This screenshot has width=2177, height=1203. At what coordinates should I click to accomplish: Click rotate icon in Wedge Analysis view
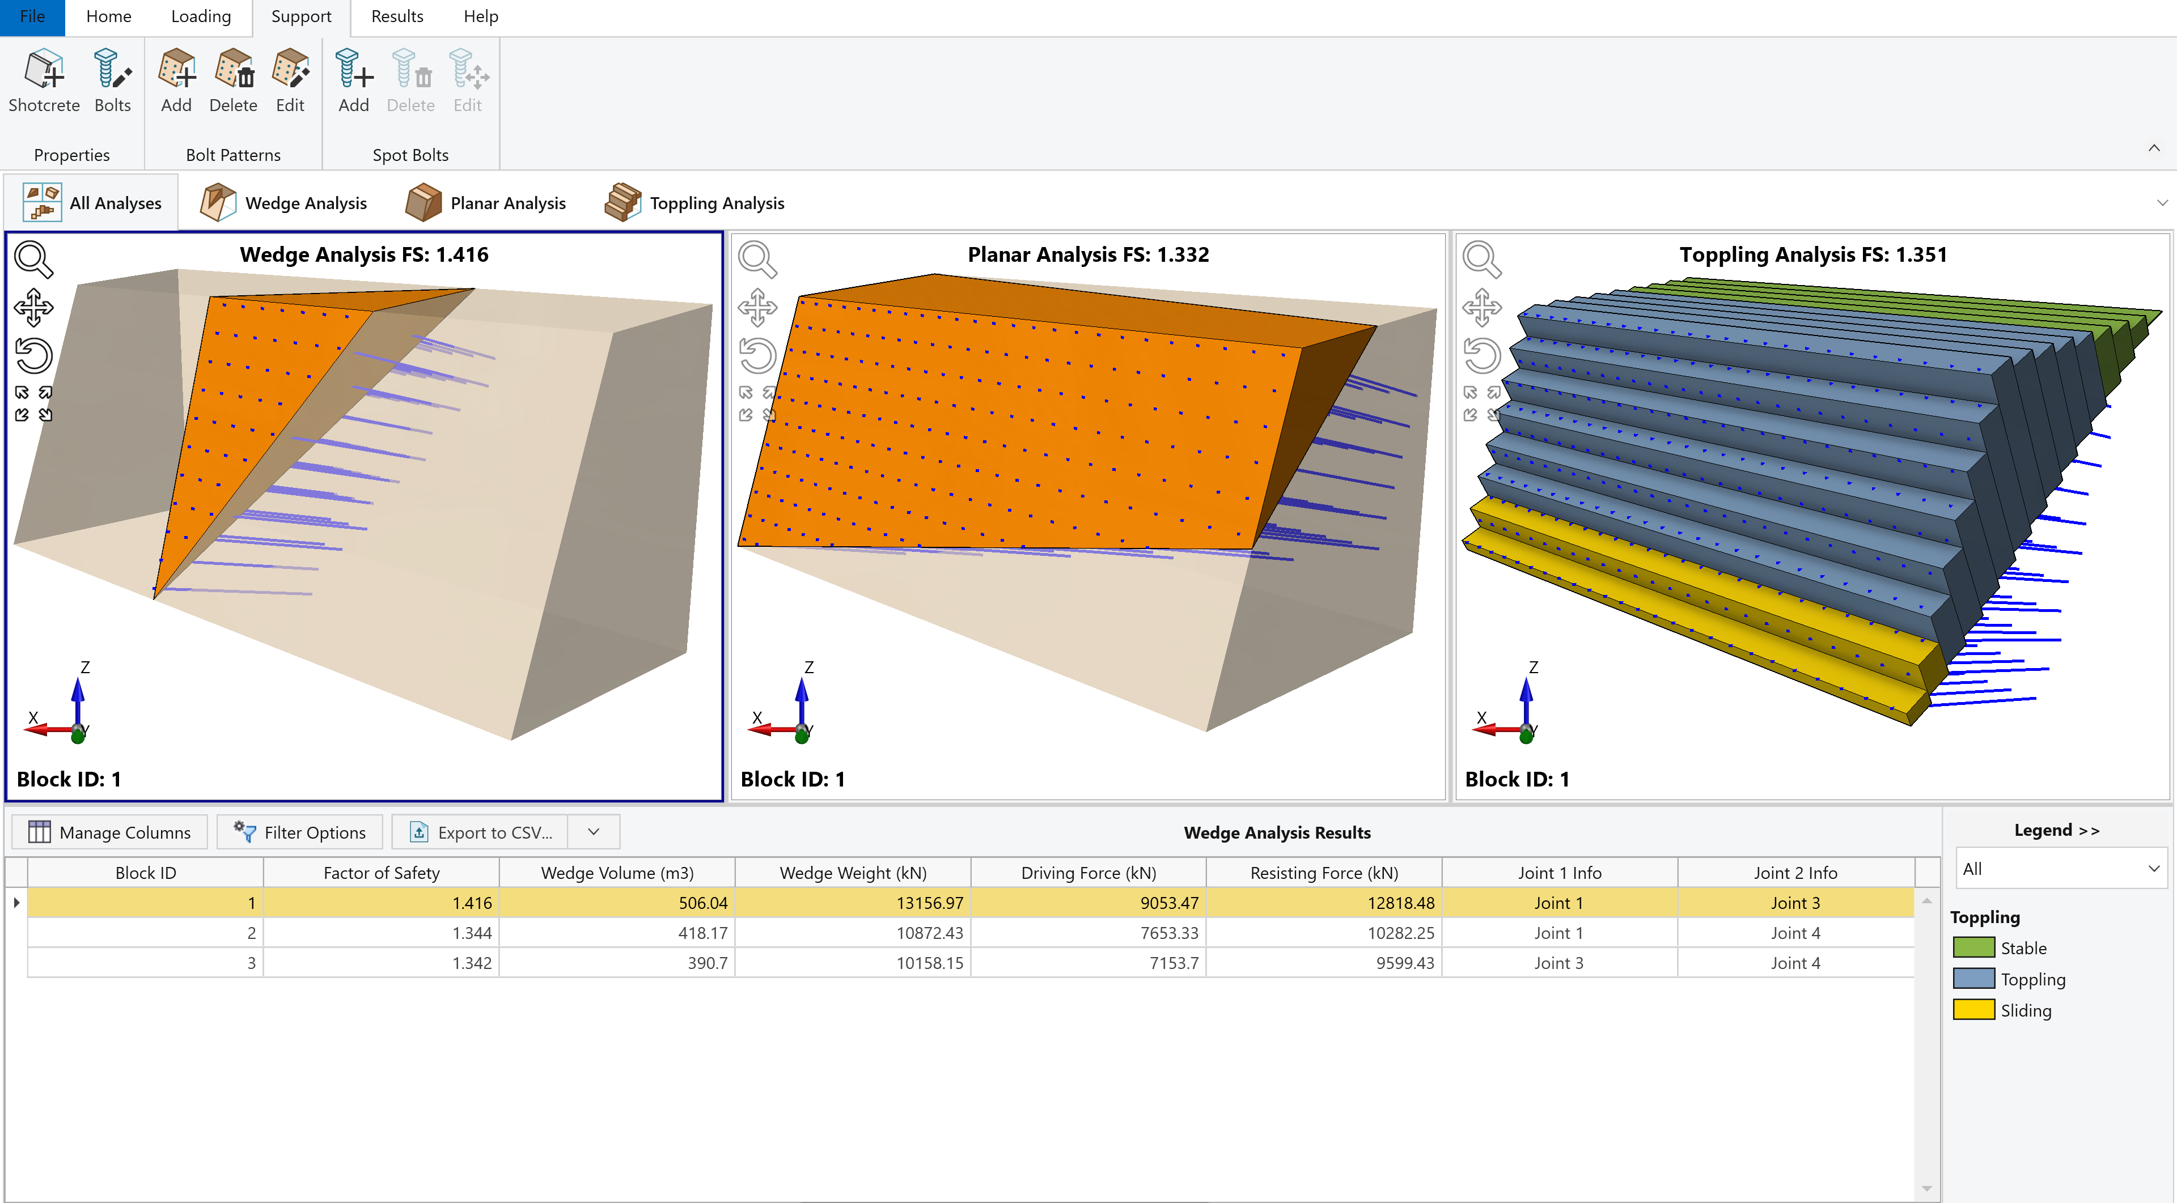coord(34,356)
